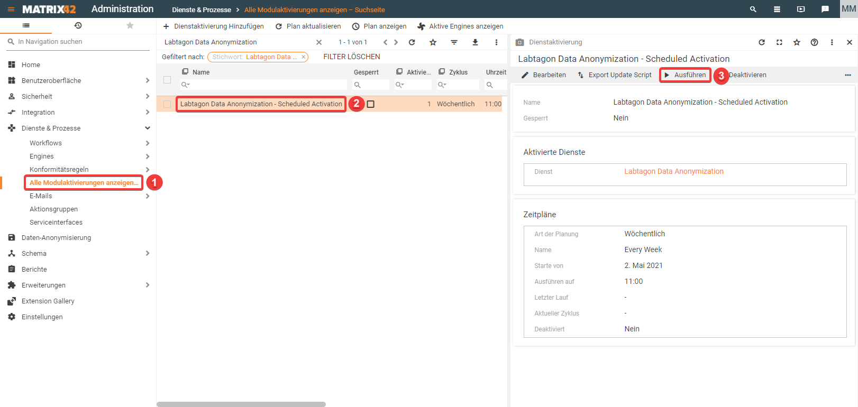This screenshot has width=858, height=407.
Task: Open the applications grid icon
Action: tap(777, 10)
